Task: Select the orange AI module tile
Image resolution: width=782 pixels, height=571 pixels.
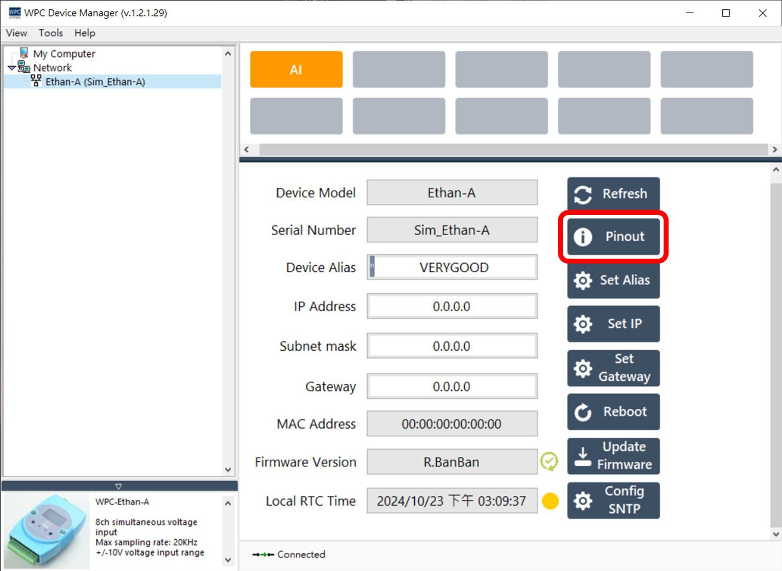Action: pyautogui.click(x=296, y=70)
